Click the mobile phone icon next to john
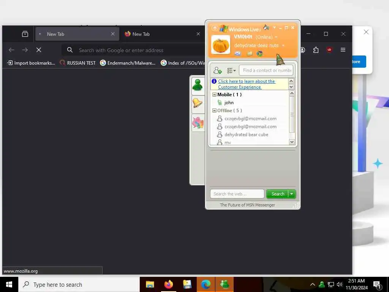The width and height of the screenshot is (389, 292). point(220,102)
